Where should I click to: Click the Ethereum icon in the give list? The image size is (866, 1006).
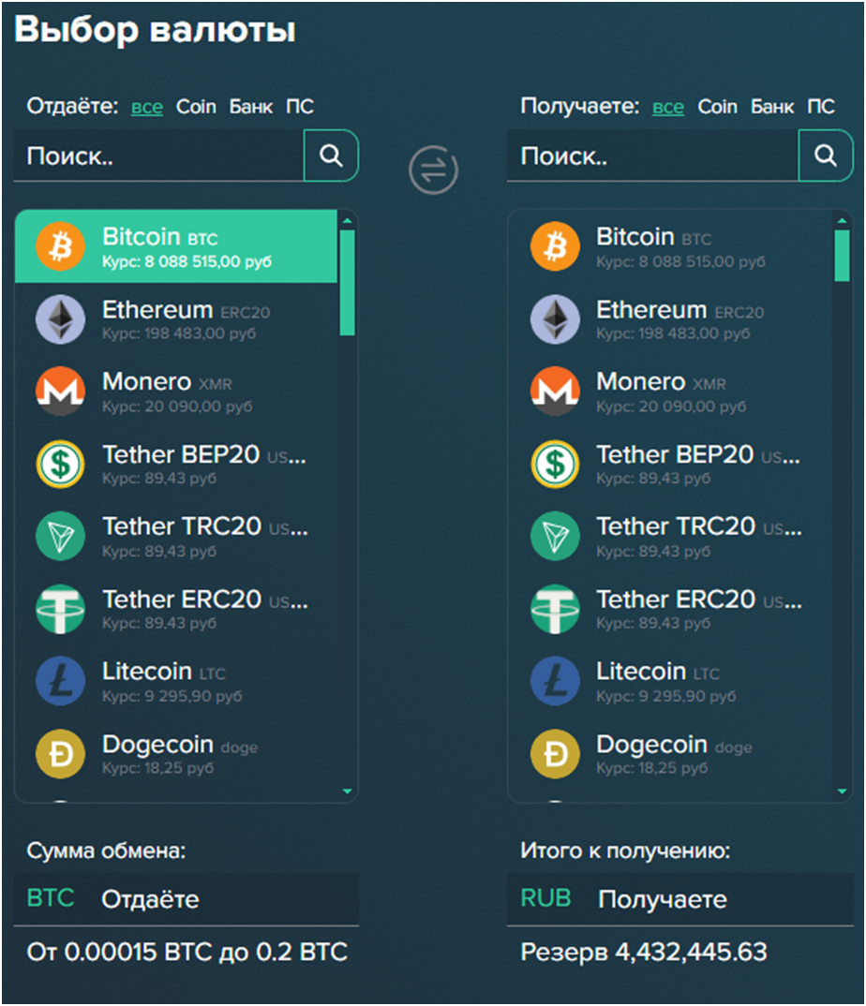tap(60, 318)
